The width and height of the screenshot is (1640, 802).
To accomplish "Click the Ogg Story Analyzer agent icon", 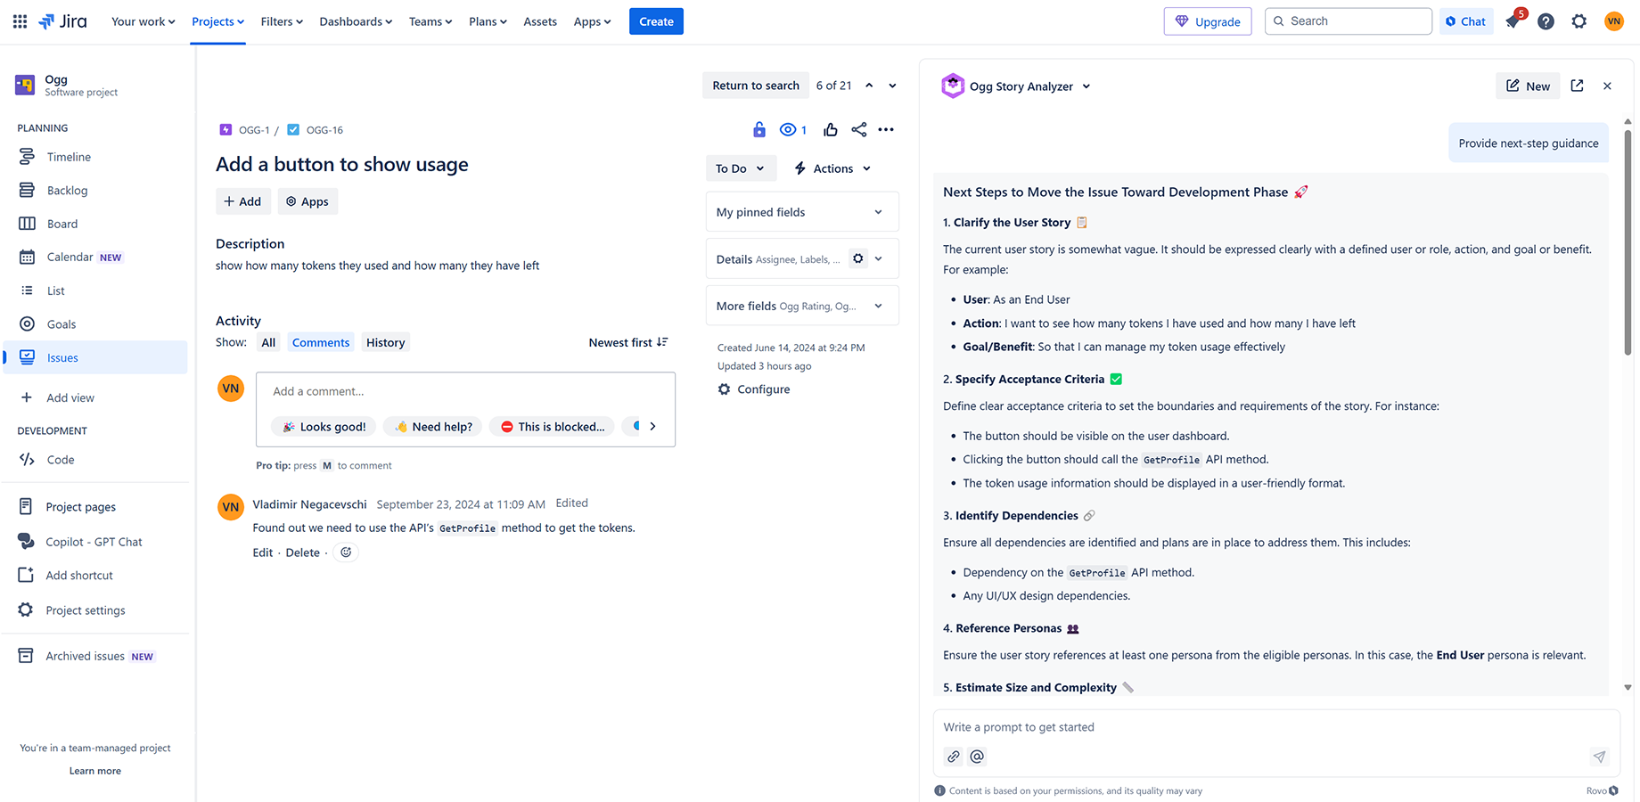I will point(953,86).
